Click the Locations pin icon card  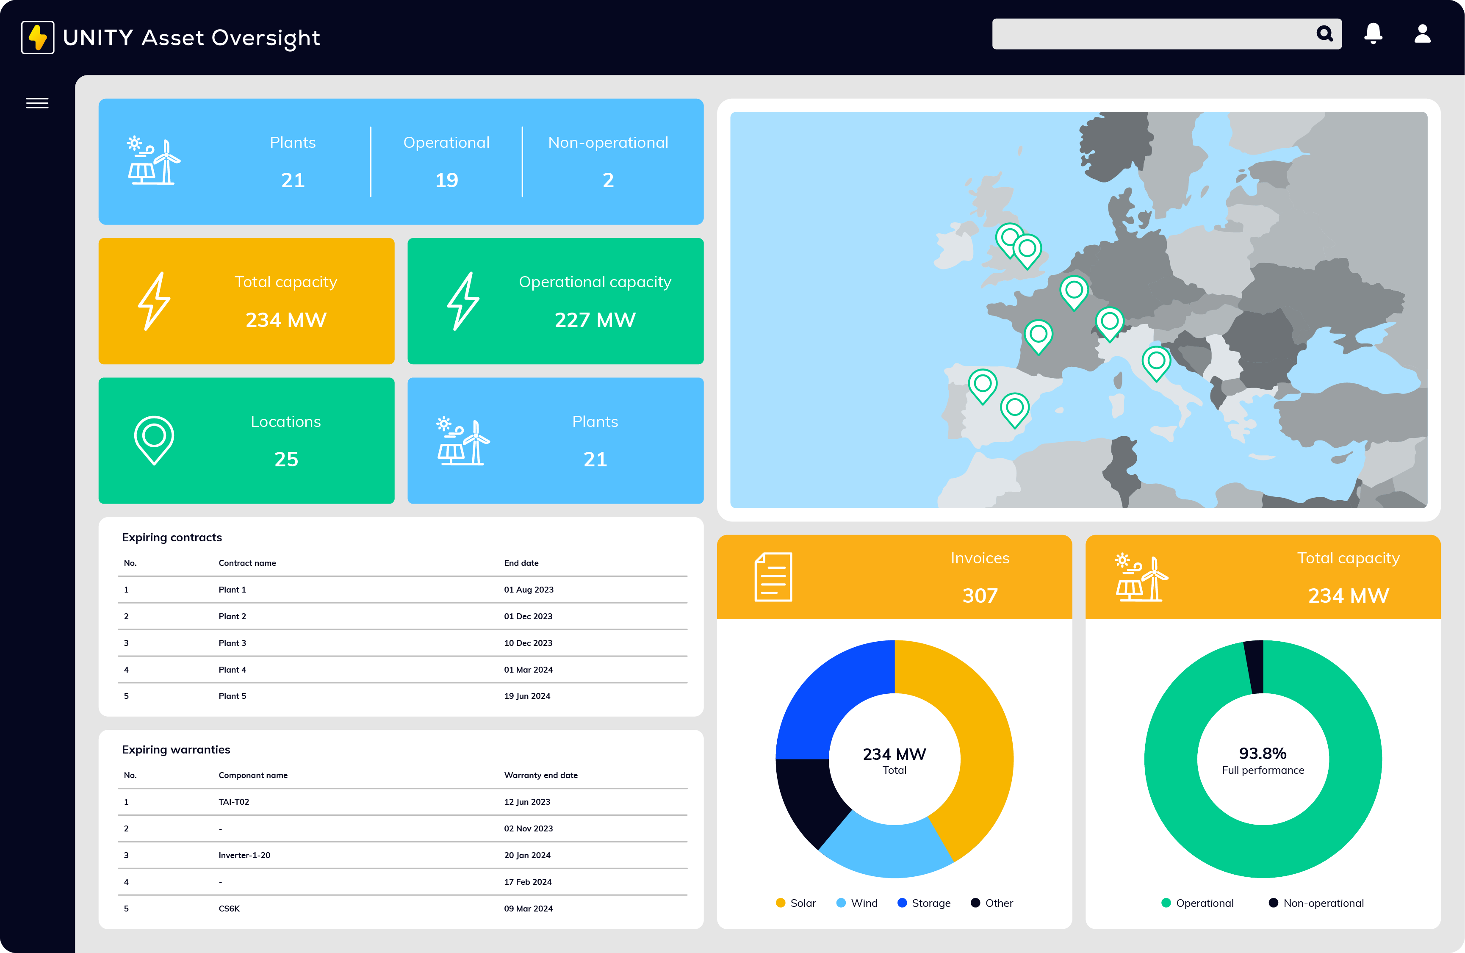click(154, 440)
